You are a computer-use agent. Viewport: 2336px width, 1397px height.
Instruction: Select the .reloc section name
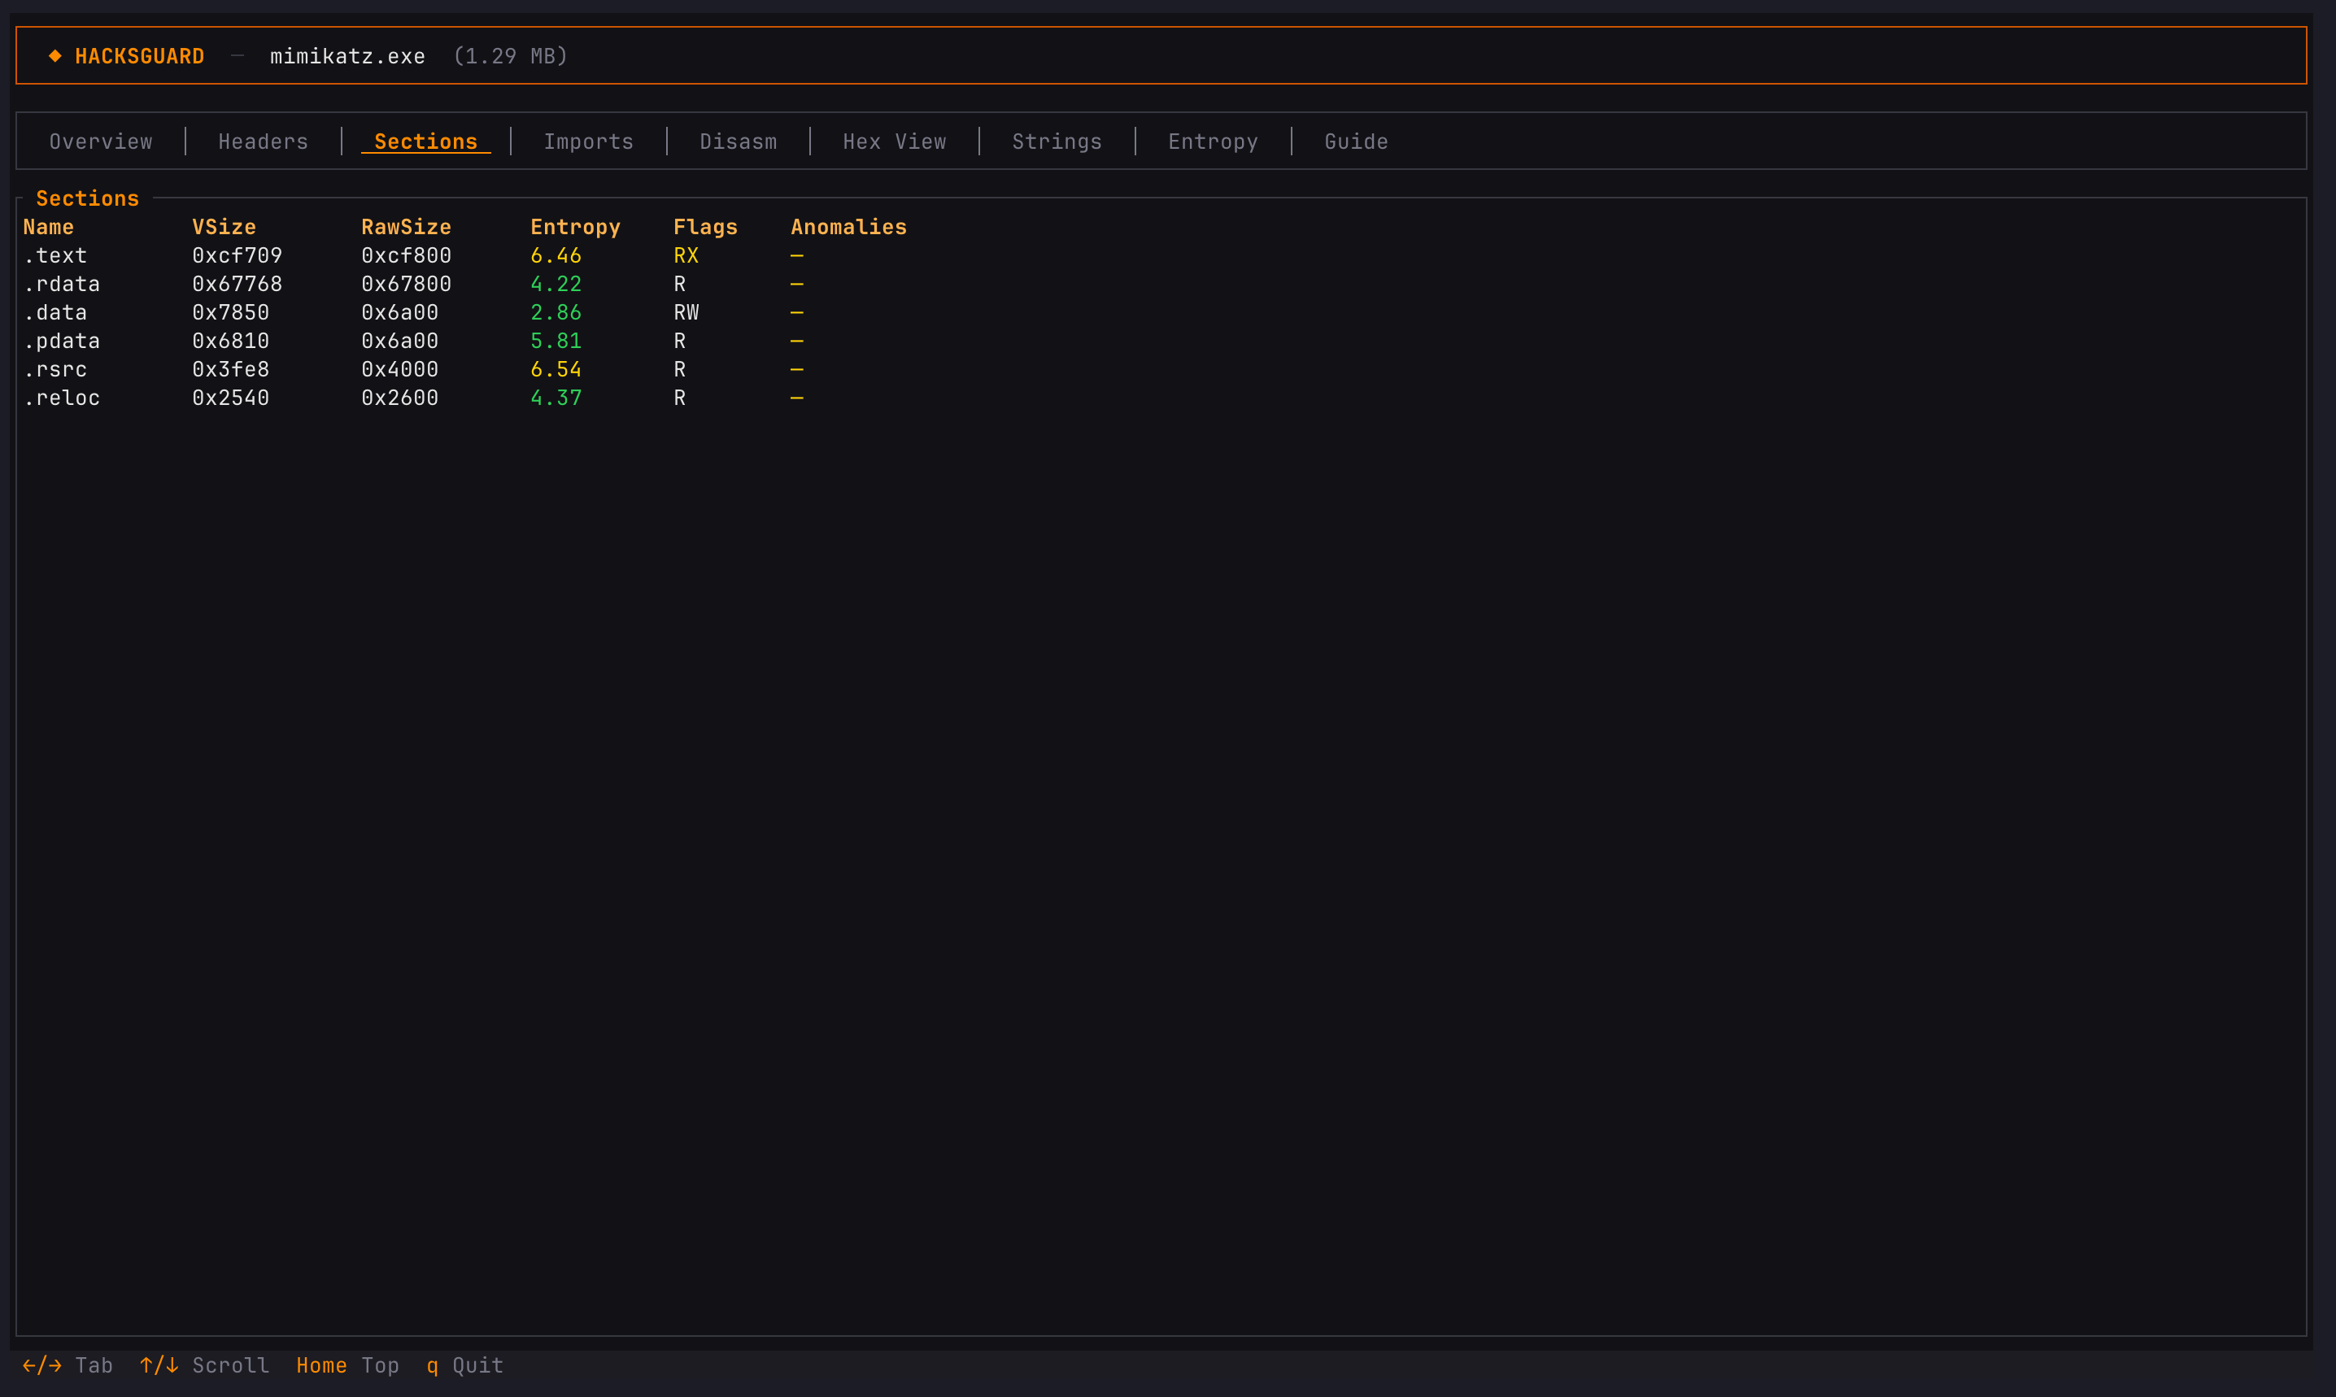62,398
